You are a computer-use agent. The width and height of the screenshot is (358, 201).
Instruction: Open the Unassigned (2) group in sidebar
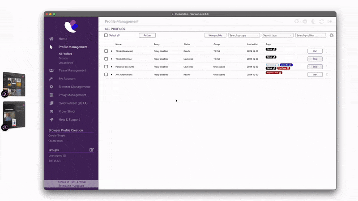57,155
